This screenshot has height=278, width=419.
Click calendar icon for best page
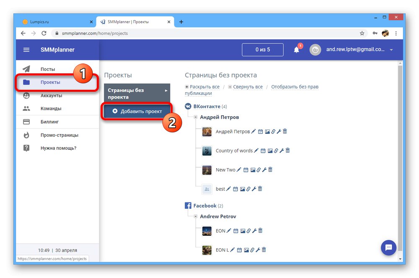tap(235, 189)
